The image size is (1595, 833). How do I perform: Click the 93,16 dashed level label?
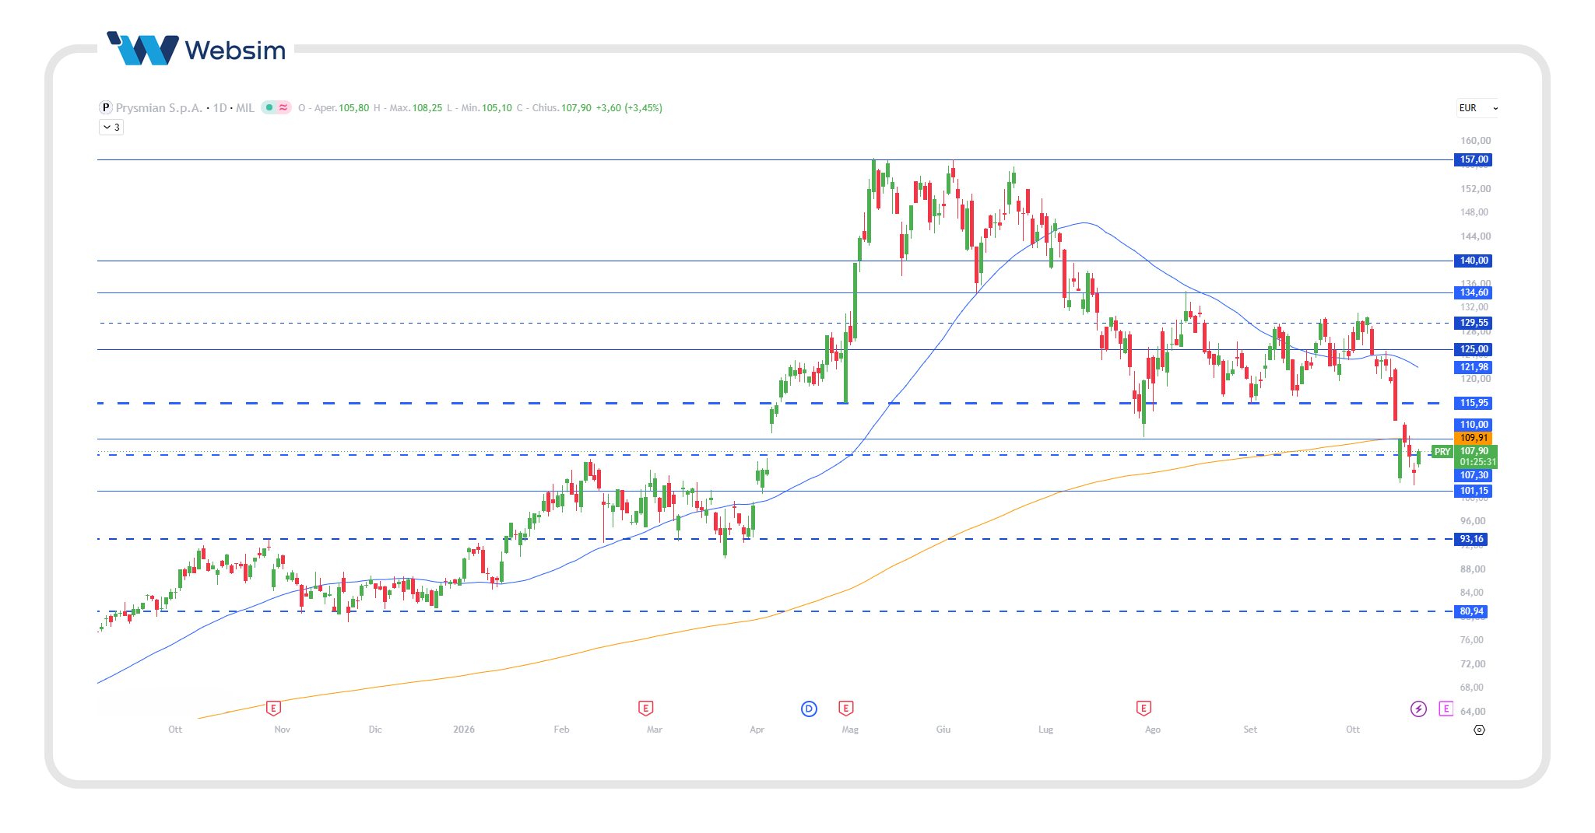click(x=1471, y=539)
